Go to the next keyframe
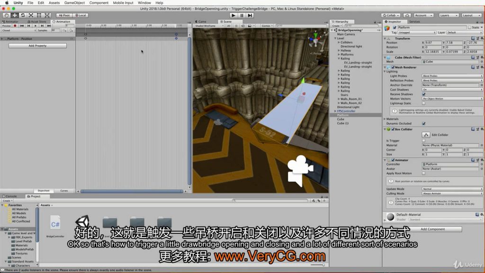Viewport: 485px width, 273px height. (42, 26)
